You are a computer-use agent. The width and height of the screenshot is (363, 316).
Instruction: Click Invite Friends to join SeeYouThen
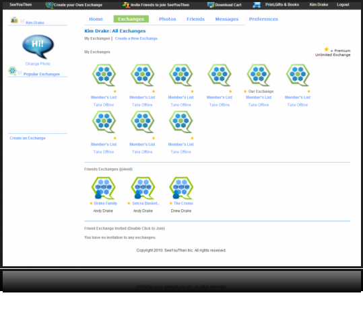[x=160, y=5]
